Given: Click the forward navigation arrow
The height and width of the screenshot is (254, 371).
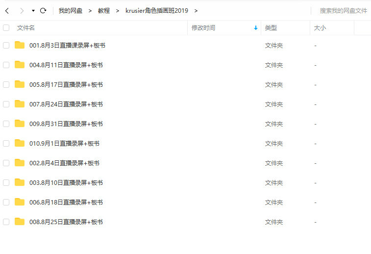Looking at the screenshot, I should [22, 10].
